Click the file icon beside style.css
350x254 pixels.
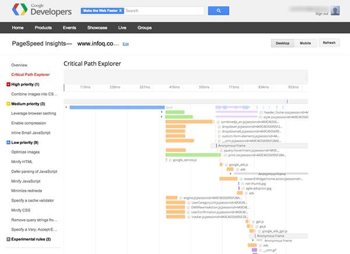(x=261, y=117)
